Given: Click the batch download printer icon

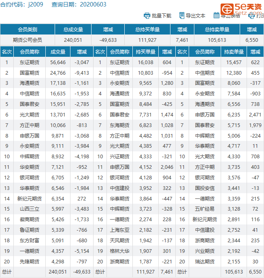Looking at the screenshot, I should click(147, 15).
